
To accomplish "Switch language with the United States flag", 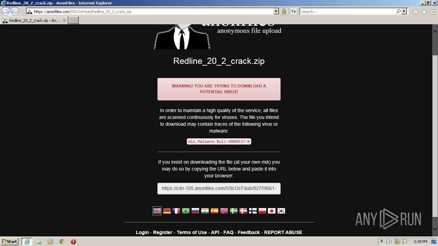I will (157, 211).
